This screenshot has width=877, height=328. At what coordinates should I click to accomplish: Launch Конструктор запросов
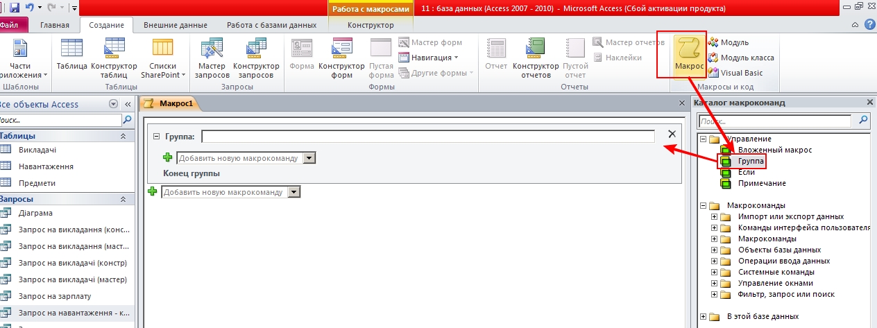[256, 60]
